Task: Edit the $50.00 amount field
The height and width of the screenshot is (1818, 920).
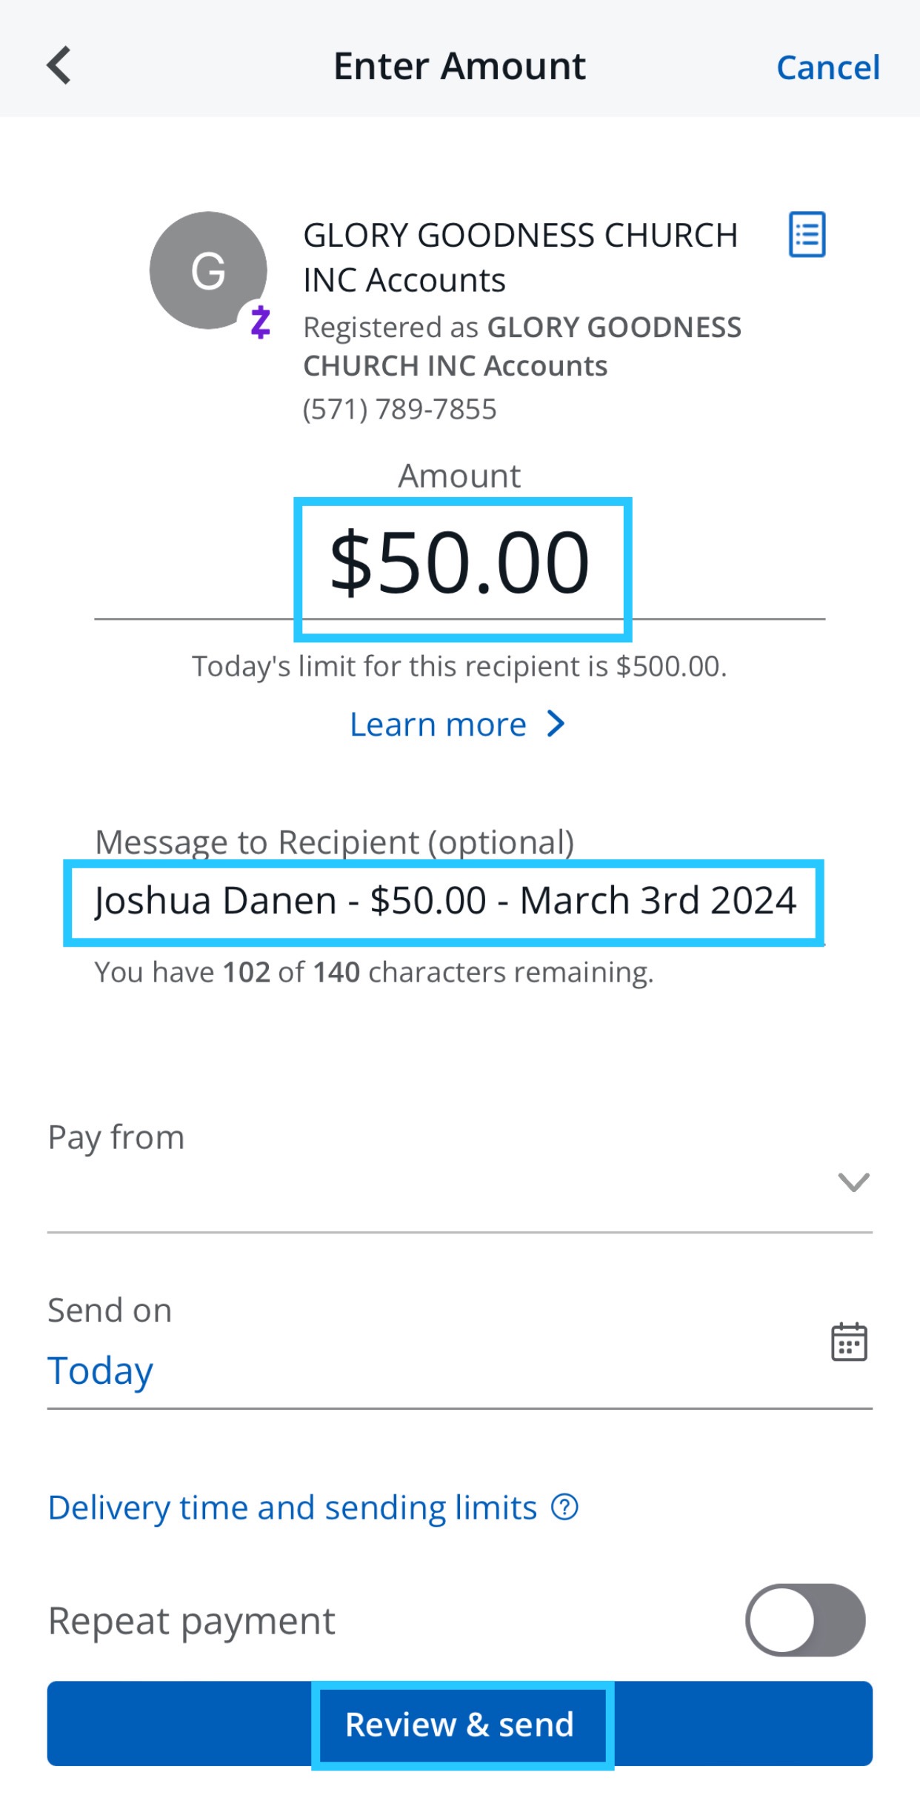Action: tap(460, 564)
